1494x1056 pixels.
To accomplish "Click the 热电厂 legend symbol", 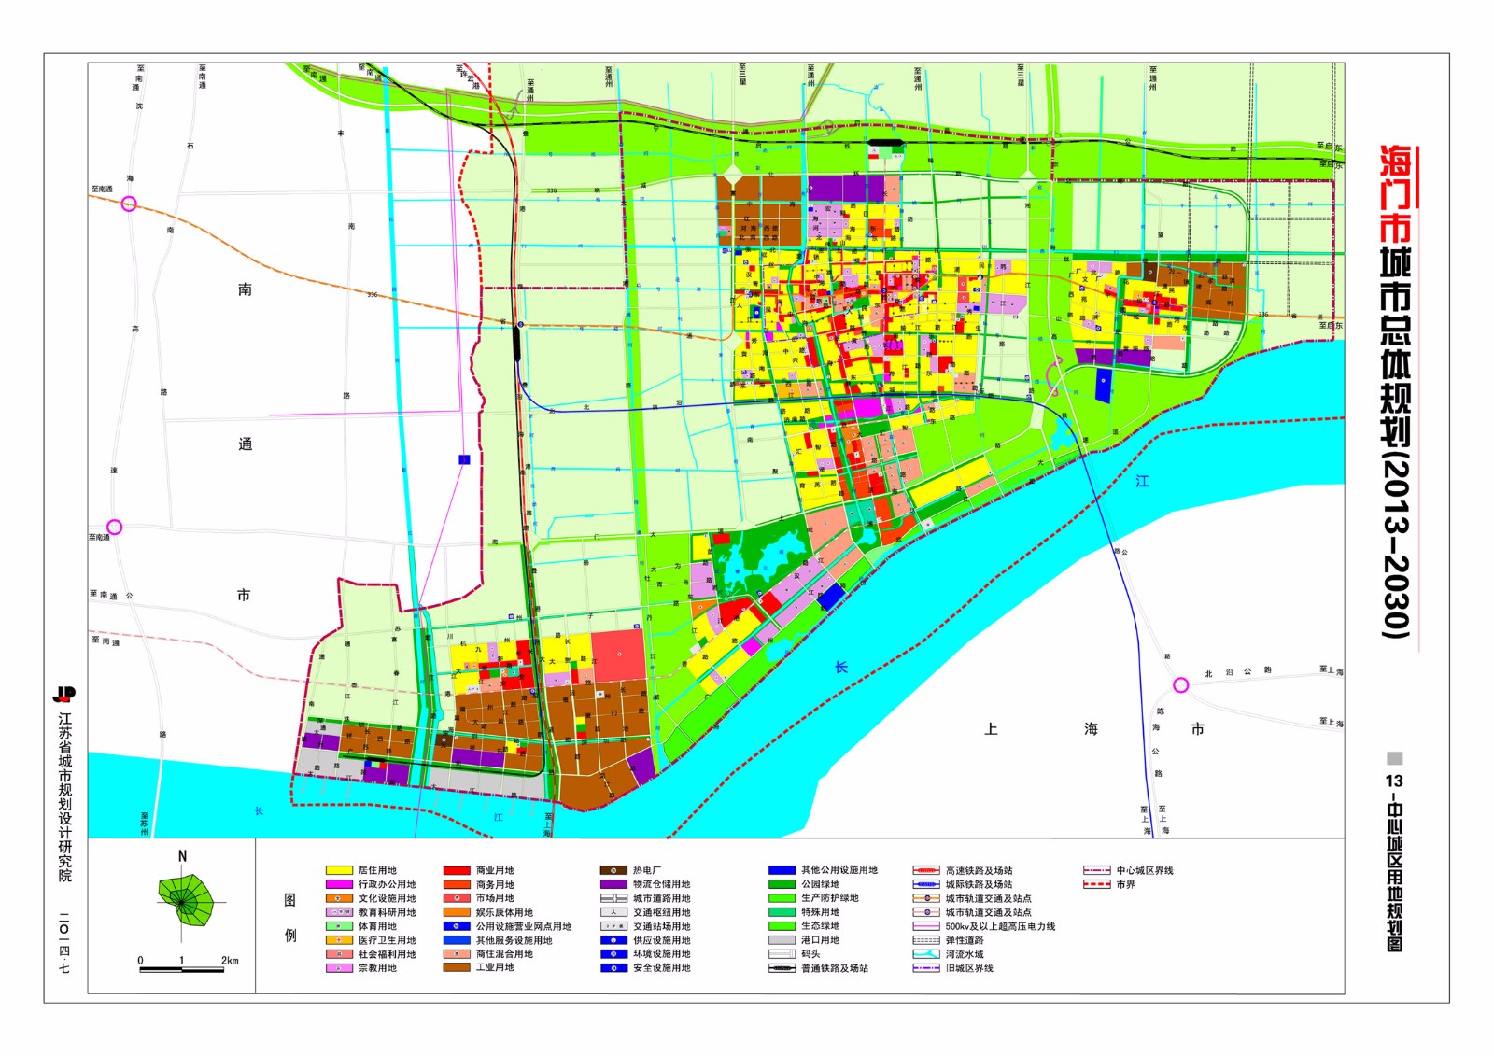I will (613, 870).
